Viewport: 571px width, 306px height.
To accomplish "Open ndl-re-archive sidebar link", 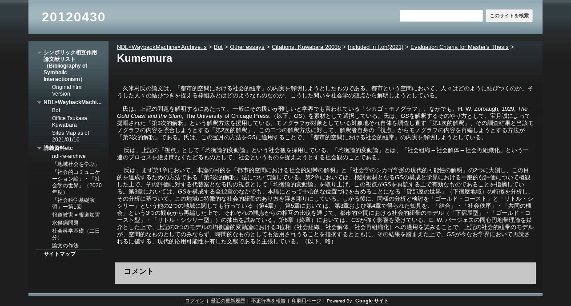I will point(69,156).
